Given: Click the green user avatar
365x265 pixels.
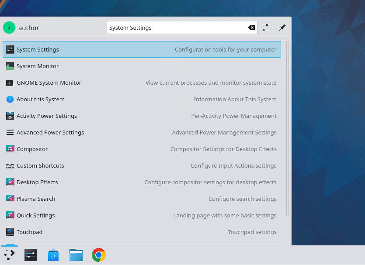Looking at the screenshot, I should point(9,28).
